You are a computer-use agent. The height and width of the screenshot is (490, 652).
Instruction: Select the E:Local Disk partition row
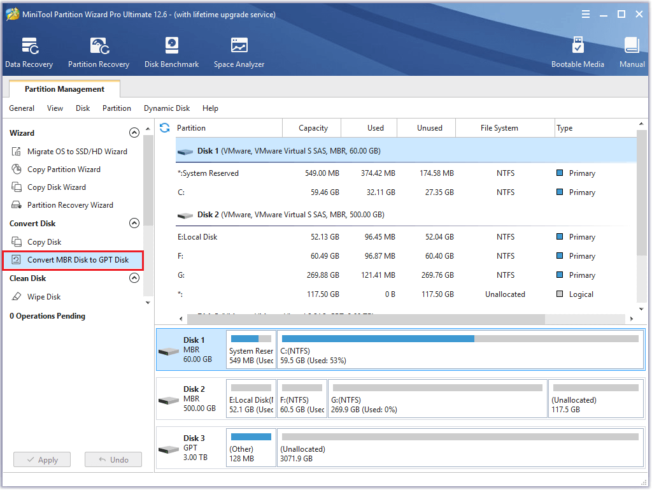[x=406, y=236]
